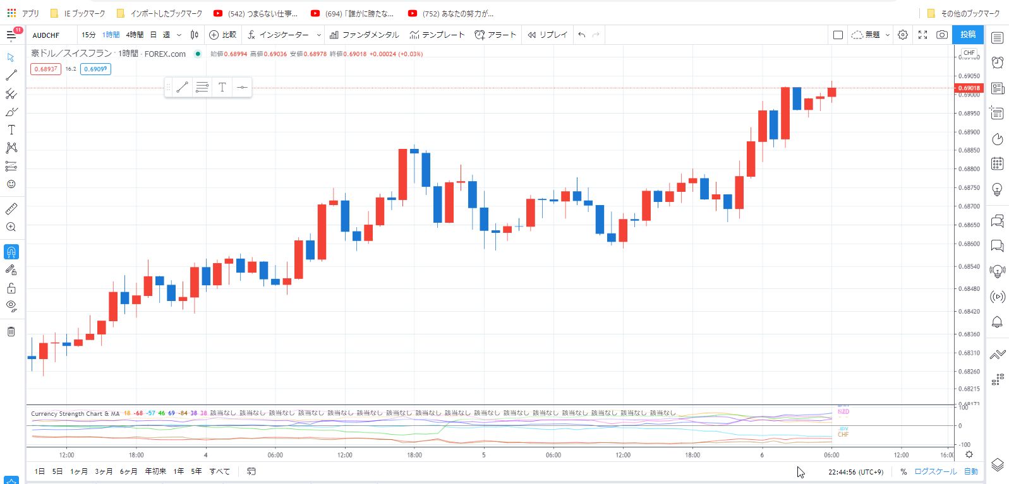The height and width of the screenshot is (484, 1009).
Task: Open the アプリ apps bookmark shortcut
Action: (x=23, y=13)
